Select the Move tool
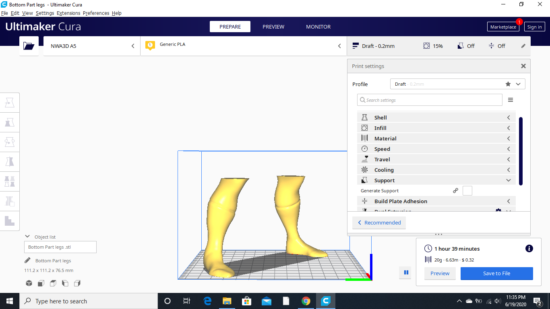 tap(10, 102)
